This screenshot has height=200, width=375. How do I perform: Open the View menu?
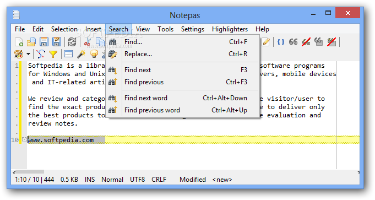pyautogui.click(x=143, y=29)
